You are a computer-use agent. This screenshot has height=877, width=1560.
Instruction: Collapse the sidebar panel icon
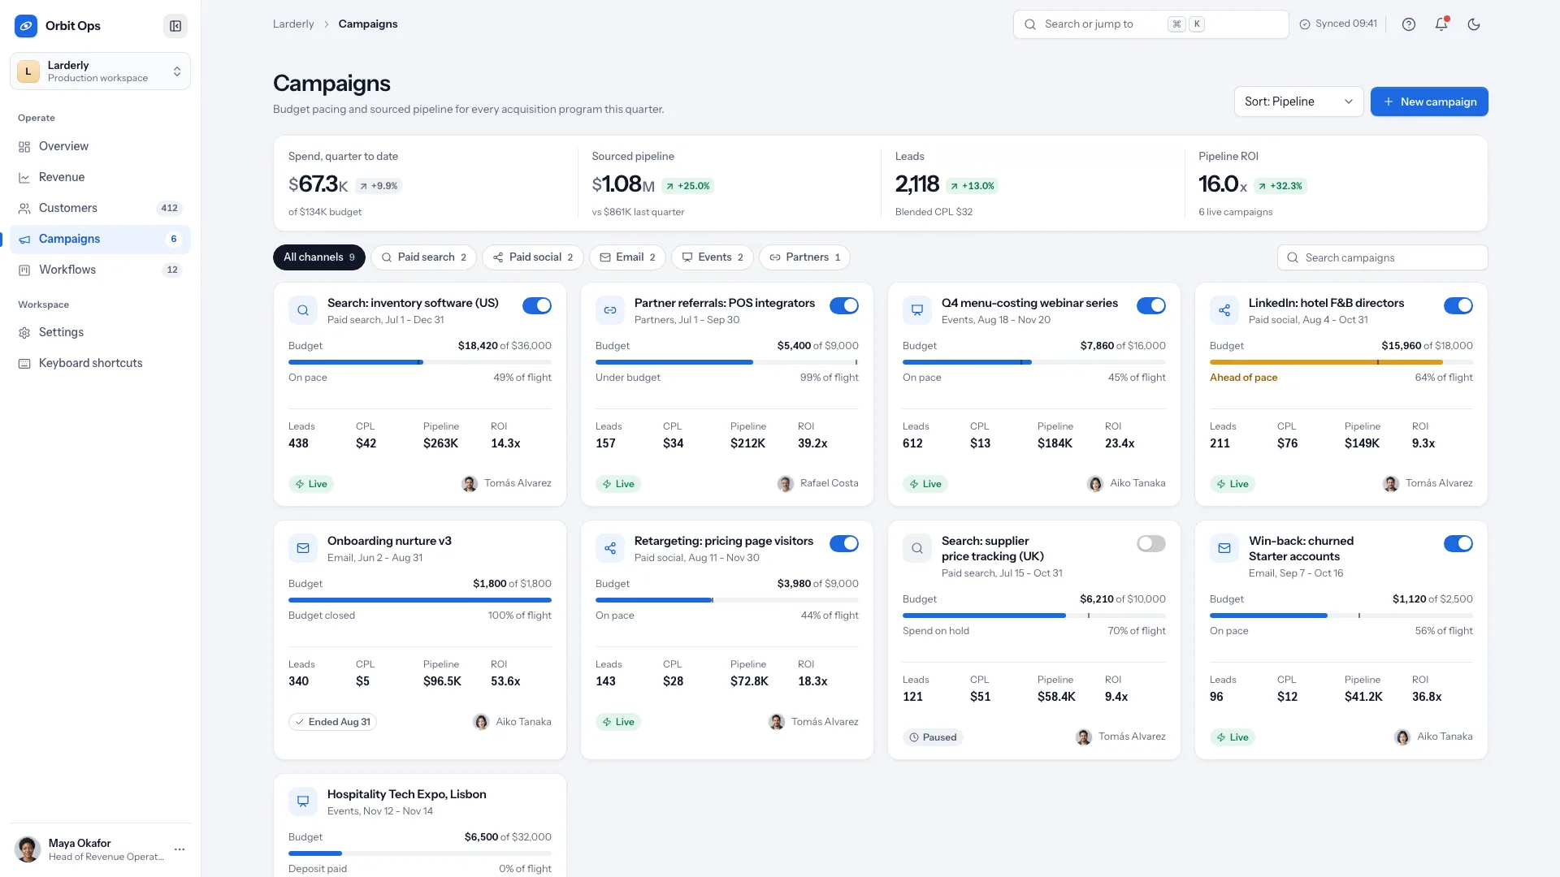(175, 26)
